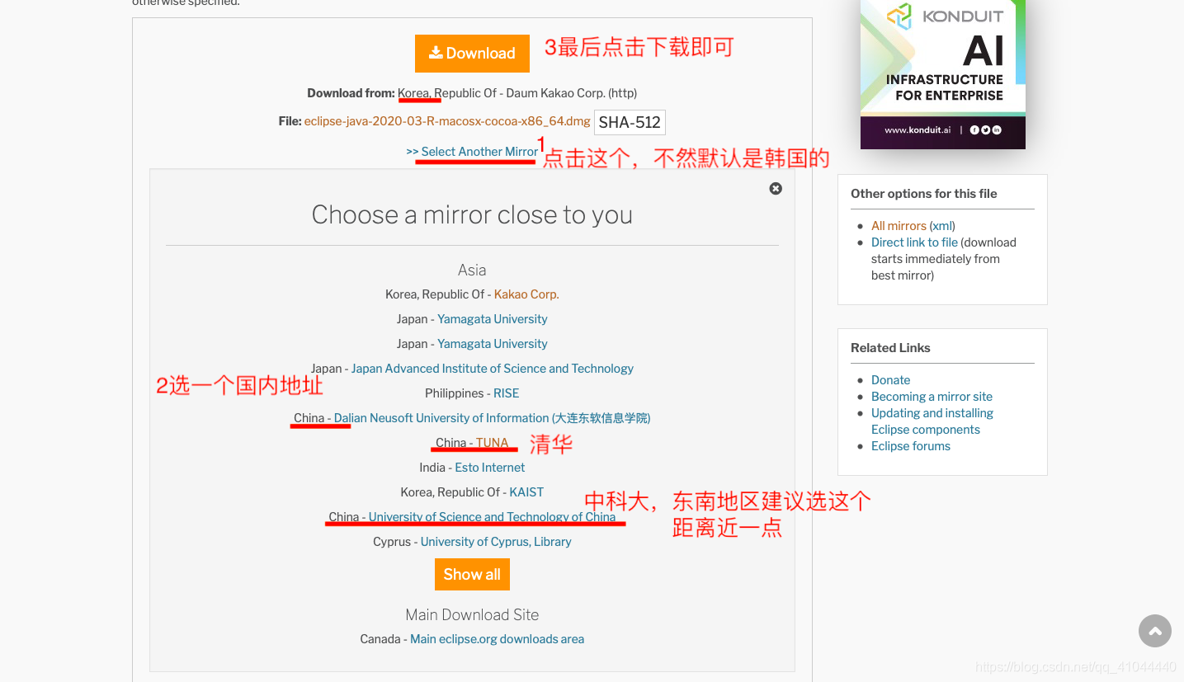1184x682 pixels.
Task: Open Main eclipse.org downloads area link
Action: tap(497, 639)
